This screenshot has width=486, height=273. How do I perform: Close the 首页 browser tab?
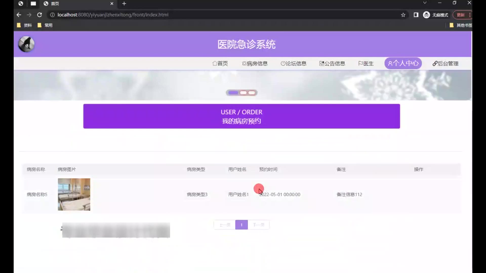(x=112, y=4)
